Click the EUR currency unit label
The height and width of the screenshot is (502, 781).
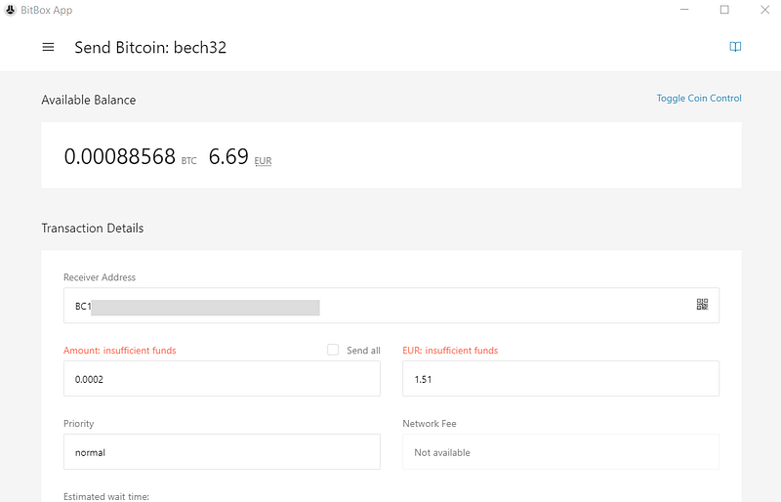point(263,160)
